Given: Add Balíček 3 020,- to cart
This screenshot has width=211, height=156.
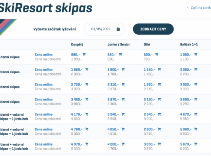Looking at the screenshot, I should pyautogui.click(x=196, y=84).
